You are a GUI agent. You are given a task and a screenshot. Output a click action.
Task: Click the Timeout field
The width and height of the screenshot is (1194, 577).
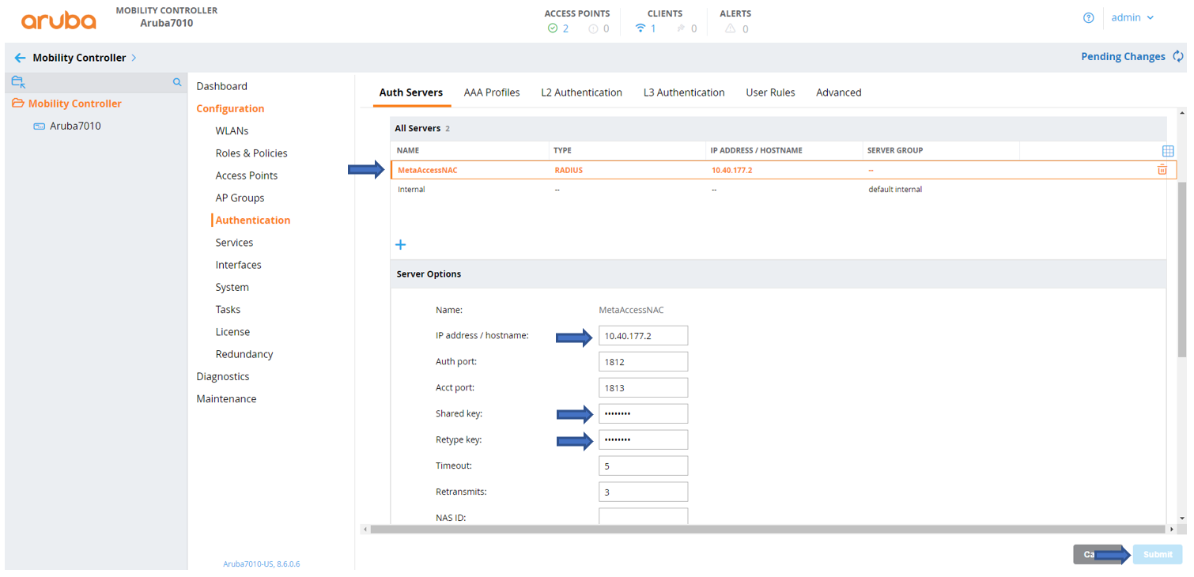coord(643,466)
